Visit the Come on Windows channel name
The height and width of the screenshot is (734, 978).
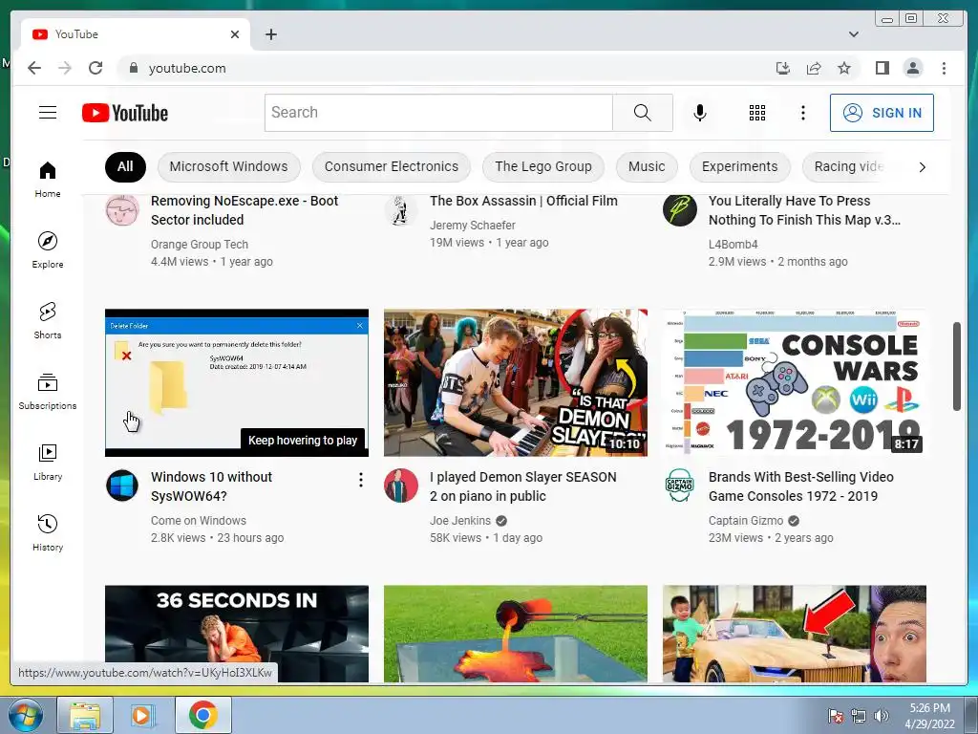point(199,521)
